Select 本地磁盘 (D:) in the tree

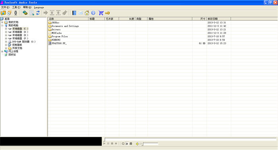20,32
